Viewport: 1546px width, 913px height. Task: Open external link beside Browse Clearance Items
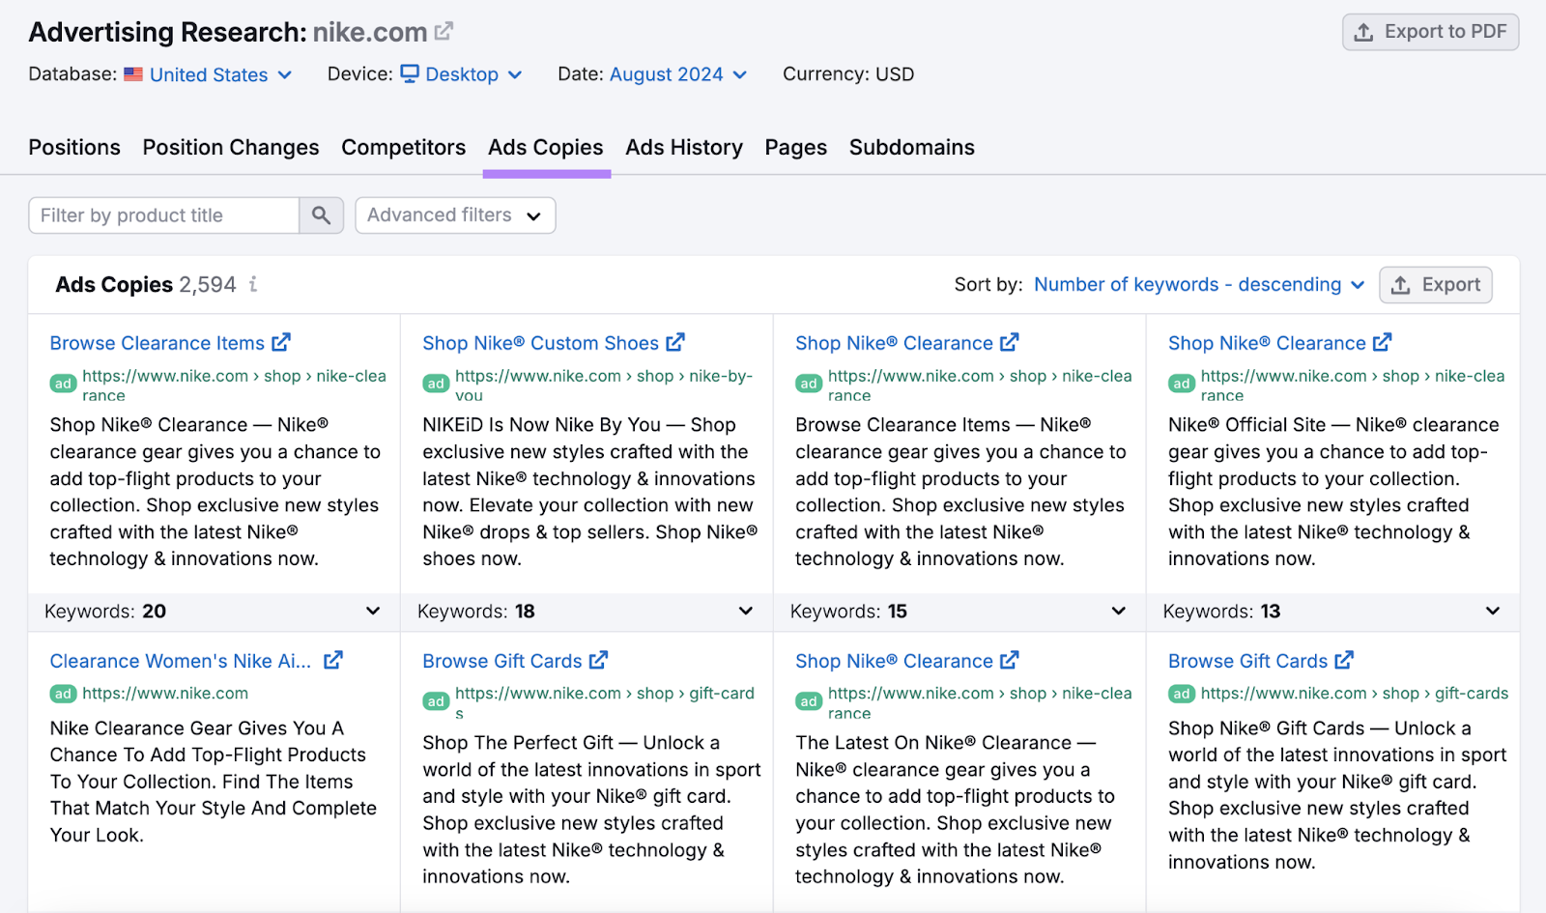pyautogui.click(x=281, y=343)
